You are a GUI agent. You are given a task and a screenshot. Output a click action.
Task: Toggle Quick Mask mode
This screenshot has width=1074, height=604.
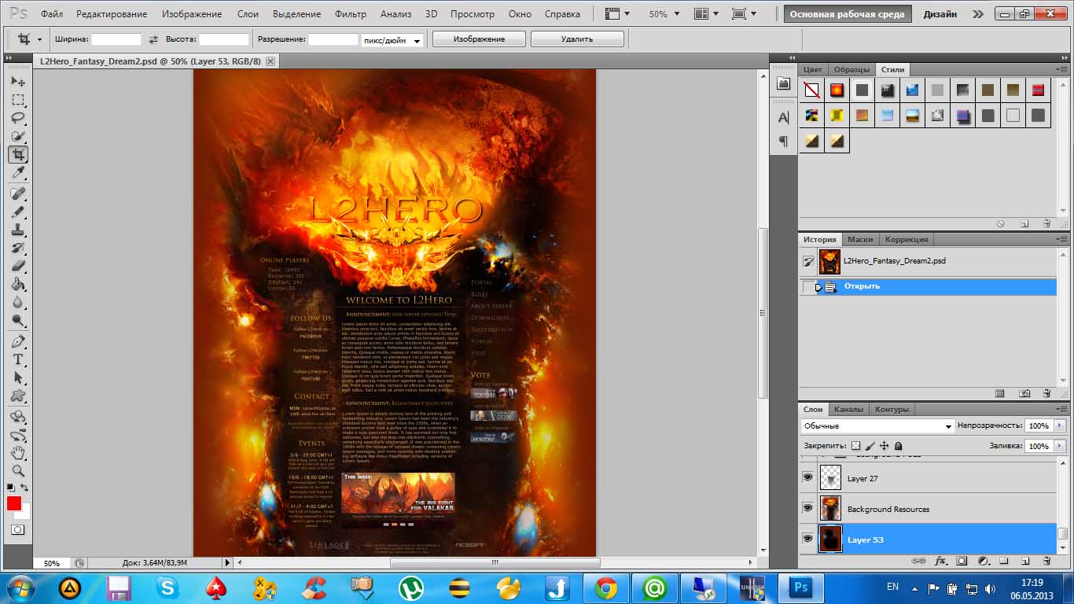[18, 530]
